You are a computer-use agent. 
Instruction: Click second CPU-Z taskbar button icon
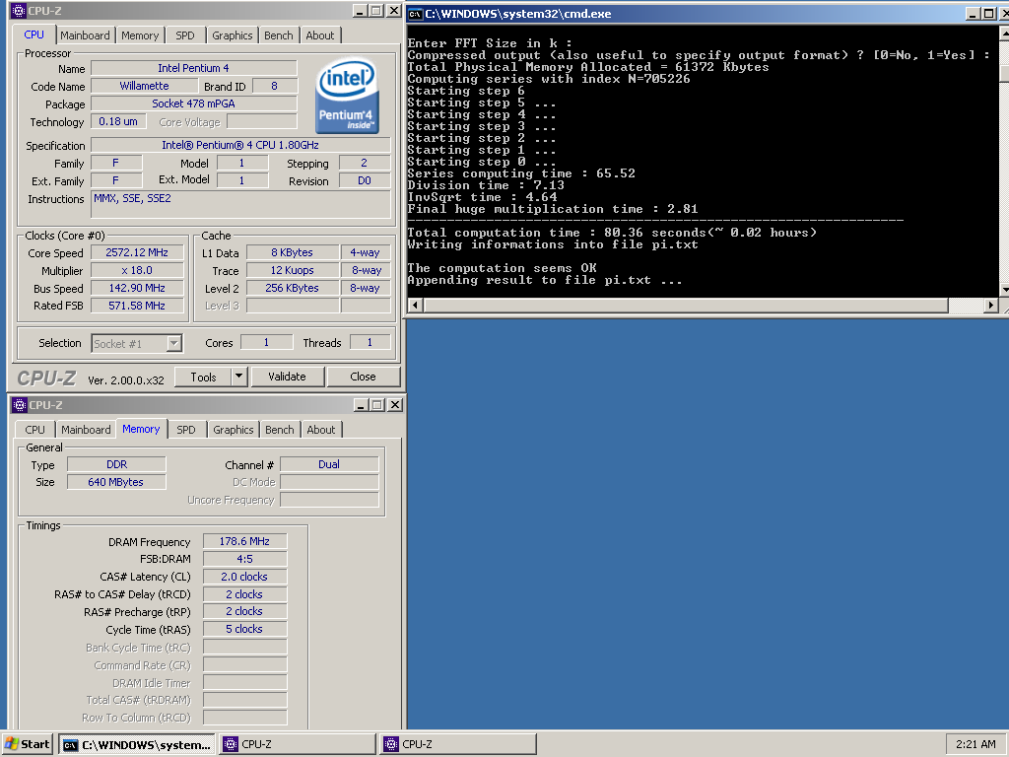(391, 744)
